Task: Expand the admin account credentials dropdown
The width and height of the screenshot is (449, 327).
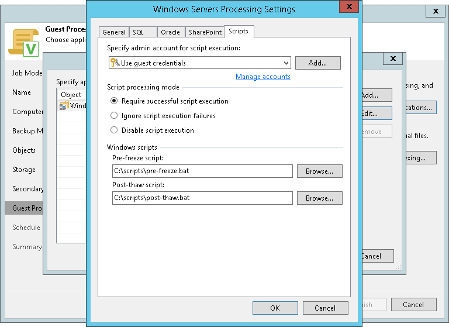Action: click(x=286, y=63)
